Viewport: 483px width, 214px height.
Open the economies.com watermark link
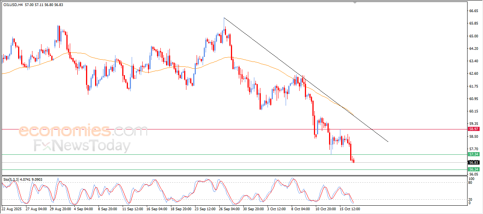point(83,131)
